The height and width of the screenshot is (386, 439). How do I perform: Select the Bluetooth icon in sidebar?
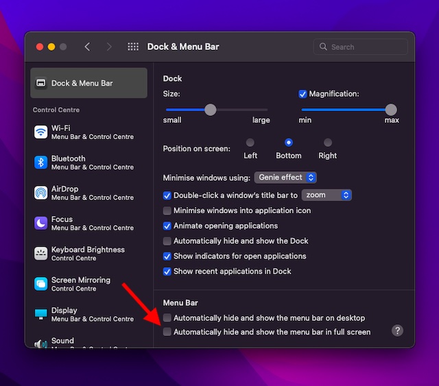tap(40, 162)
